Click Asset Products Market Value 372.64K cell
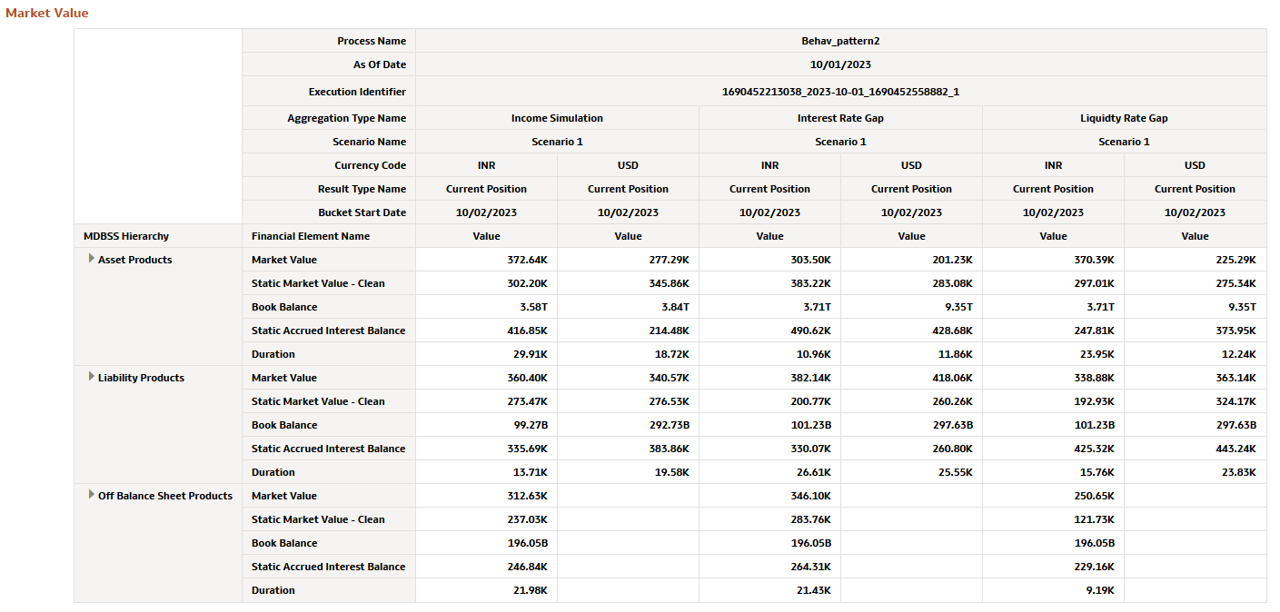Screen dimensions: 1280x612 [486, 260]
